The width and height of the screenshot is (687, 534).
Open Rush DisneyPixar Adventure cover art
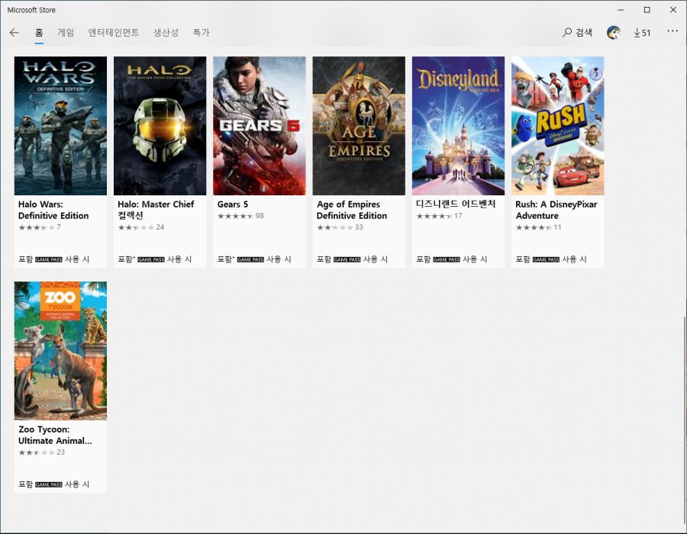coord(558,126)
